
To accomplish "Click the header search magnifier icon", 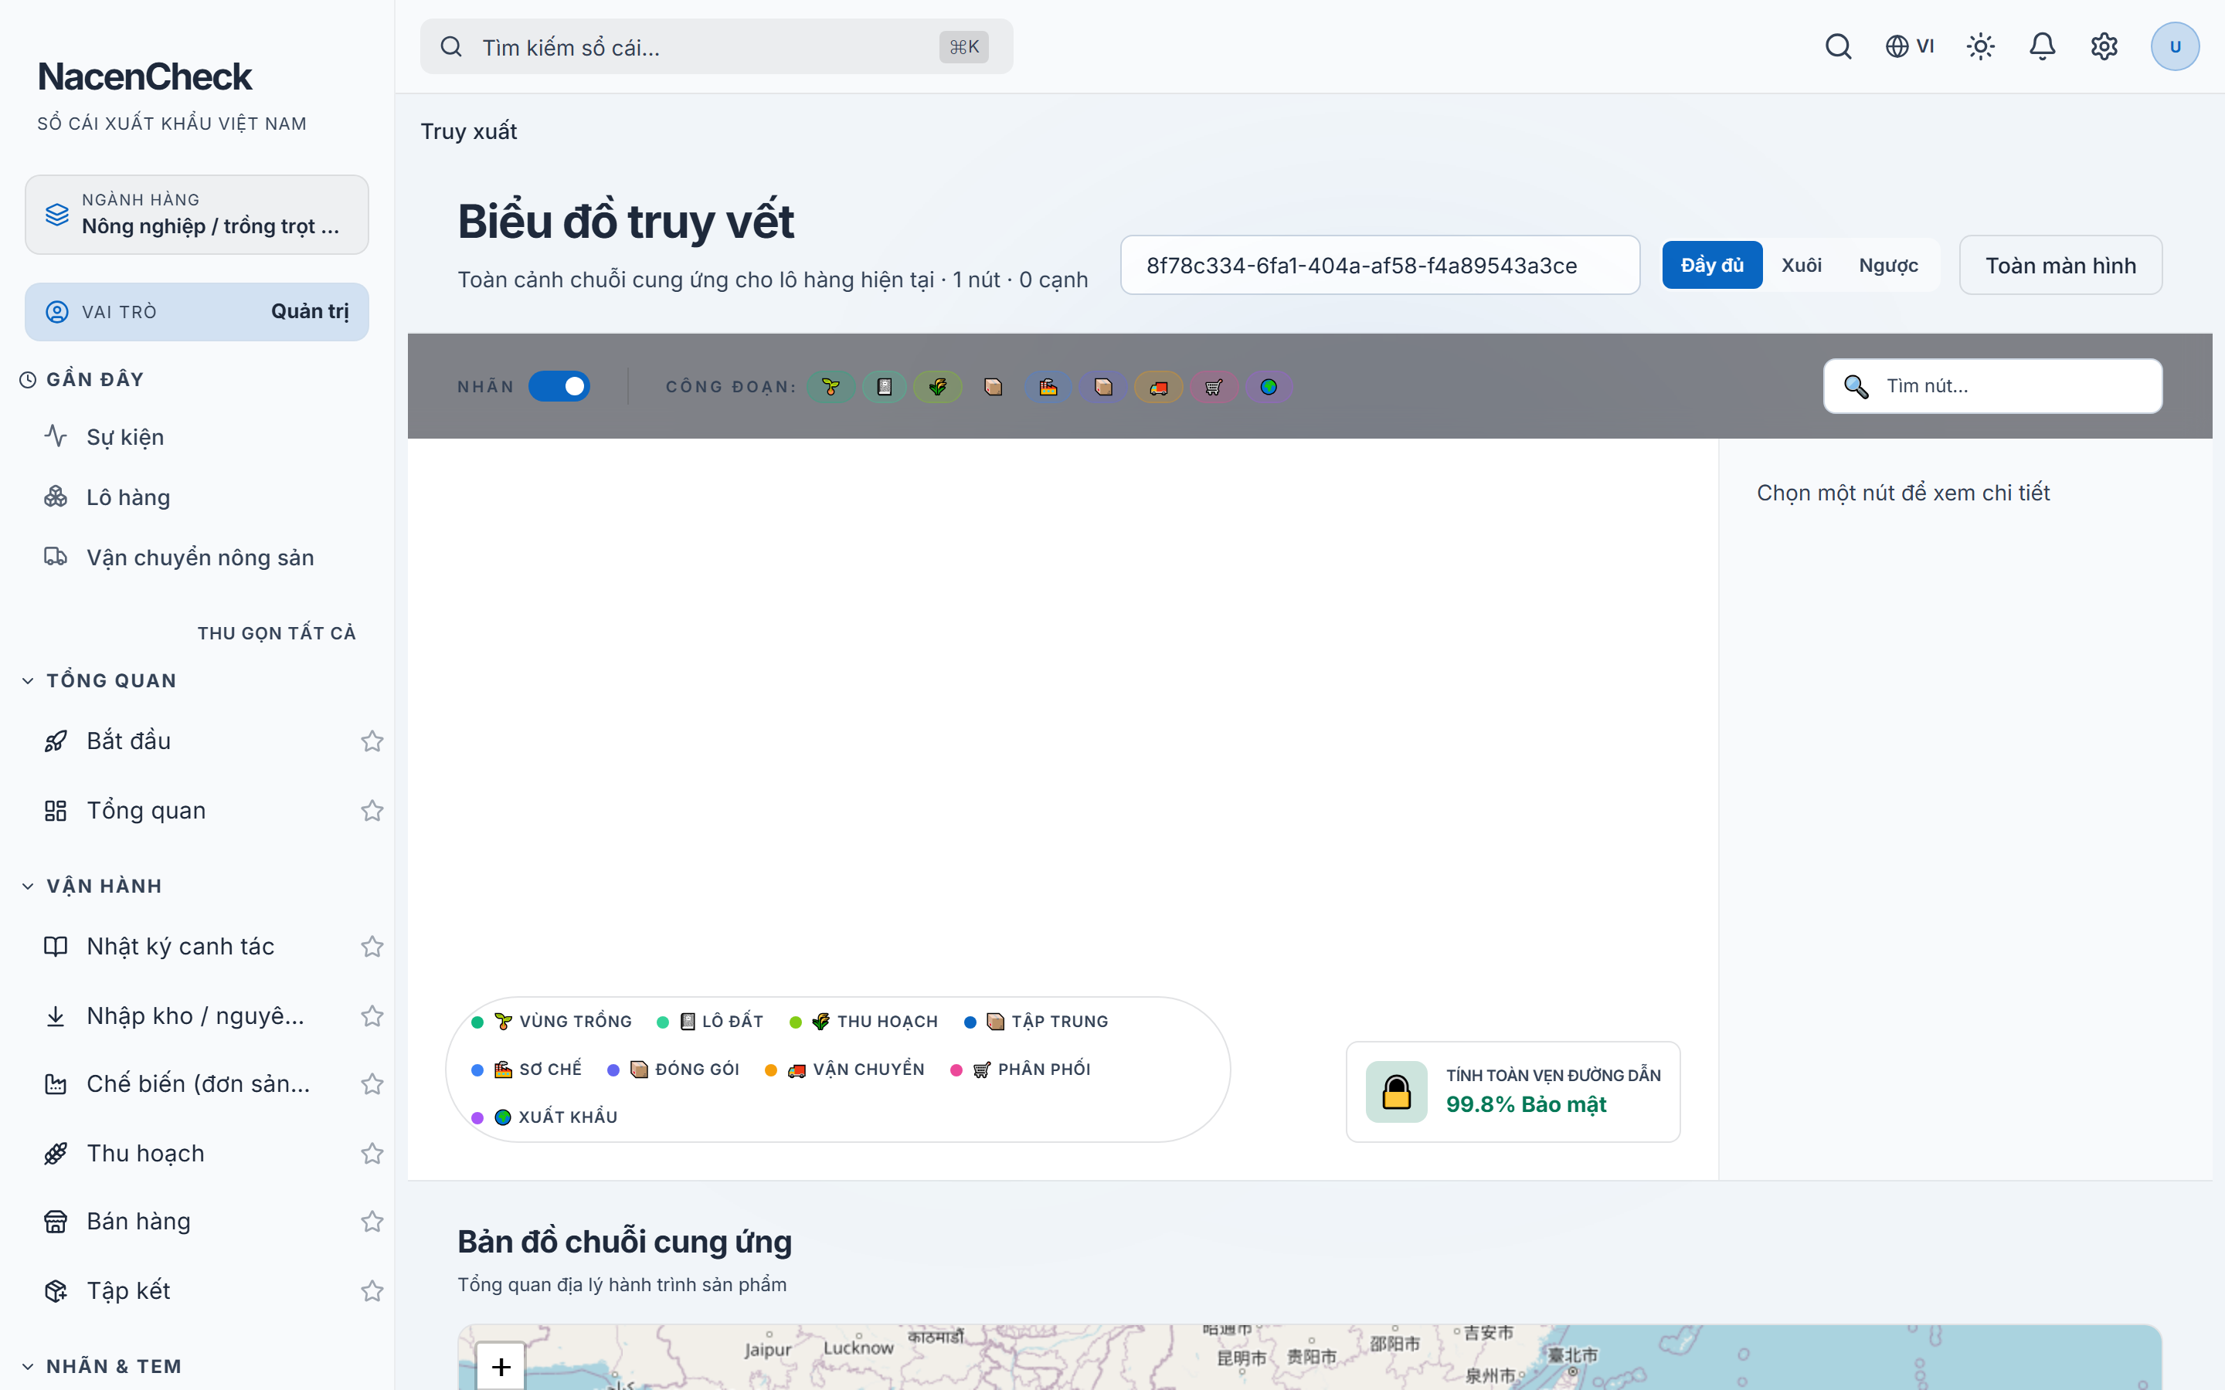I will [x=1838, y=46].
